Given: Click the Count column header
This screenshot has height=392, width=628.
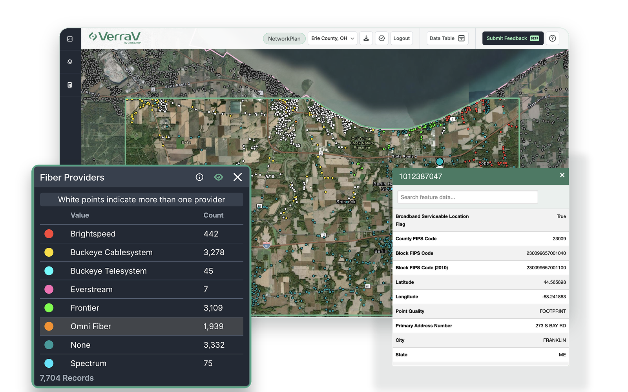Looking at the screenshot, I should tap(214, 215).
